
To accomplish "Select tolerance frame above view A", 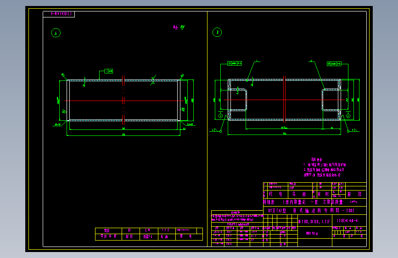I will [109, 71].
